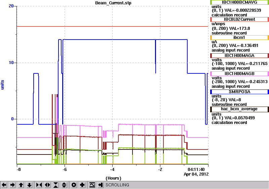Select the hac_bcm_average legend entry
Image resolution: width=269 pixels, height=189 pixels.
coord(239,109)
